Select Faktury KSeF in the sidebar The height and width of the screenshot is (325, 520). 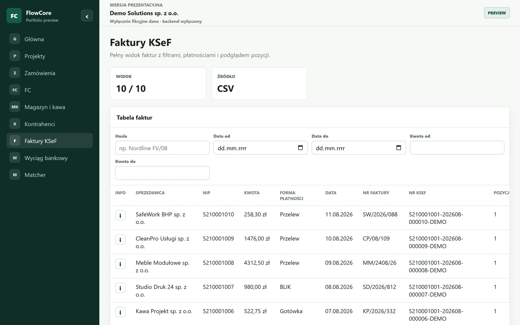pyautogui.click(x=50, y=141)
